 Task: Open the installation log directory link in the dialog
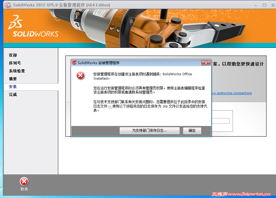pyautogui.click(x=110, y=106)
